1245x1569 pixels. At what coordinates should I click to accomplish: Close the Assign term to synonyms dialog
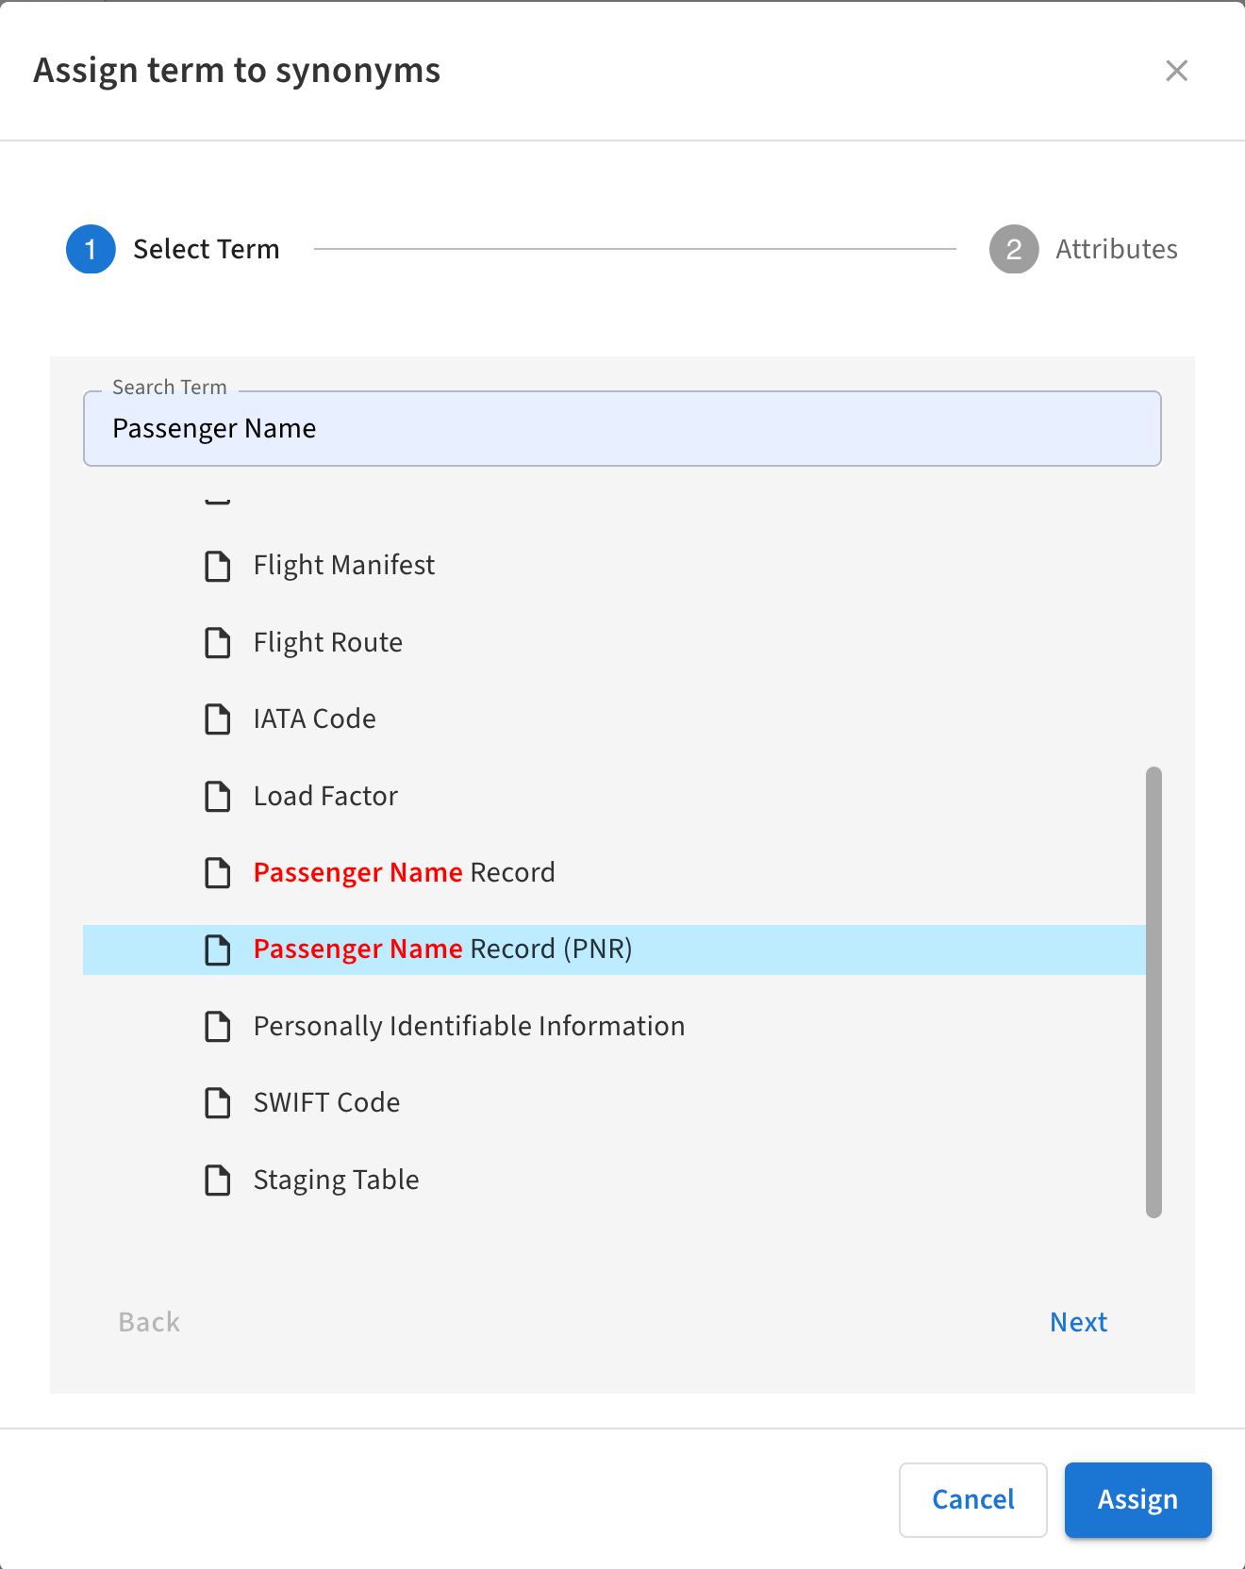pos(1176,71)
